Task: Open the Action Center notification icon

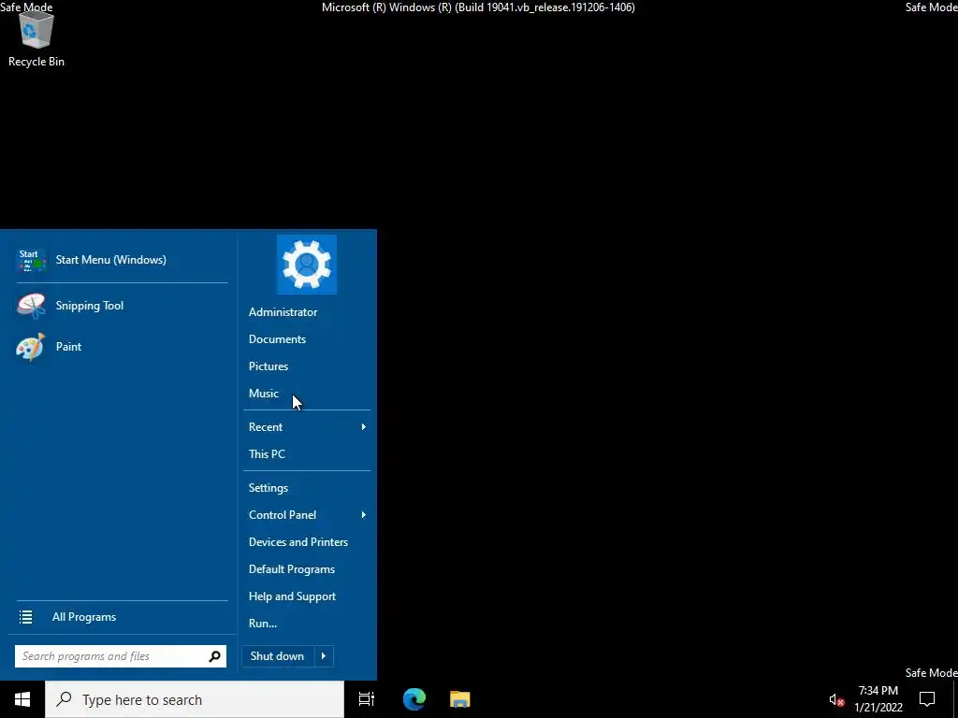Action: pyautogui.click(x=927, y=699)
